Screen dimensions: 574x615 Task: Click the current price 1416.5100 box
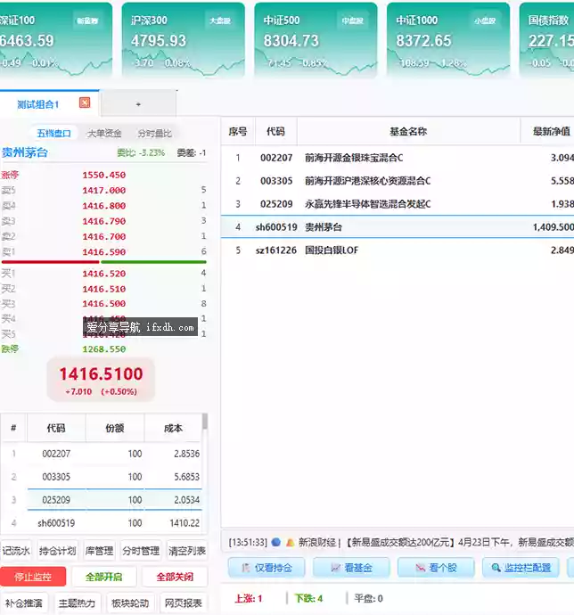pos(101,380)
